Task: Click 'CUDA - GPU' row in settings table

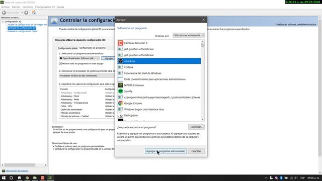Action: point(87,106)
